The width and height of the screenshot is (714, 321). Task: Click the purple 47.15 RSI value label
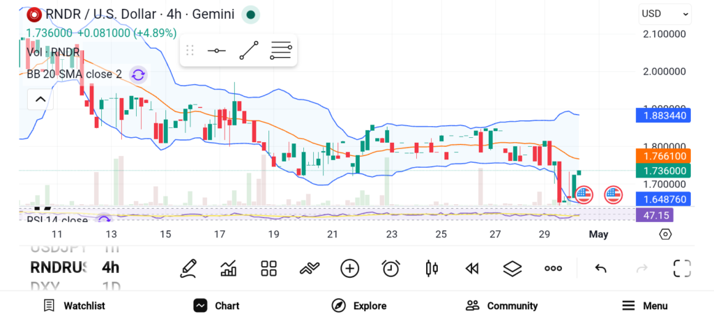pos(654,215)
